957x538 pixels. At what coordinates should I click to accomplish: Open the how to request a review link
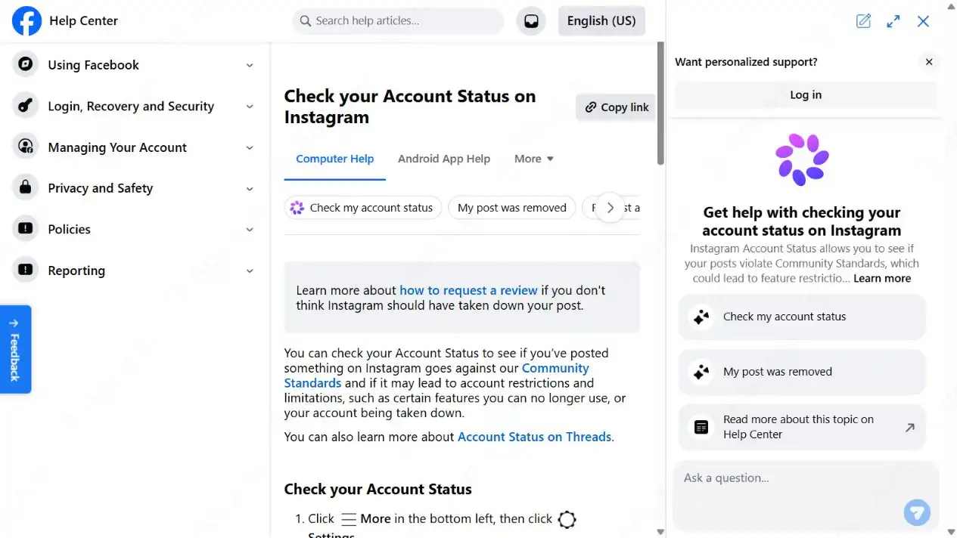[x=468, y=290]
